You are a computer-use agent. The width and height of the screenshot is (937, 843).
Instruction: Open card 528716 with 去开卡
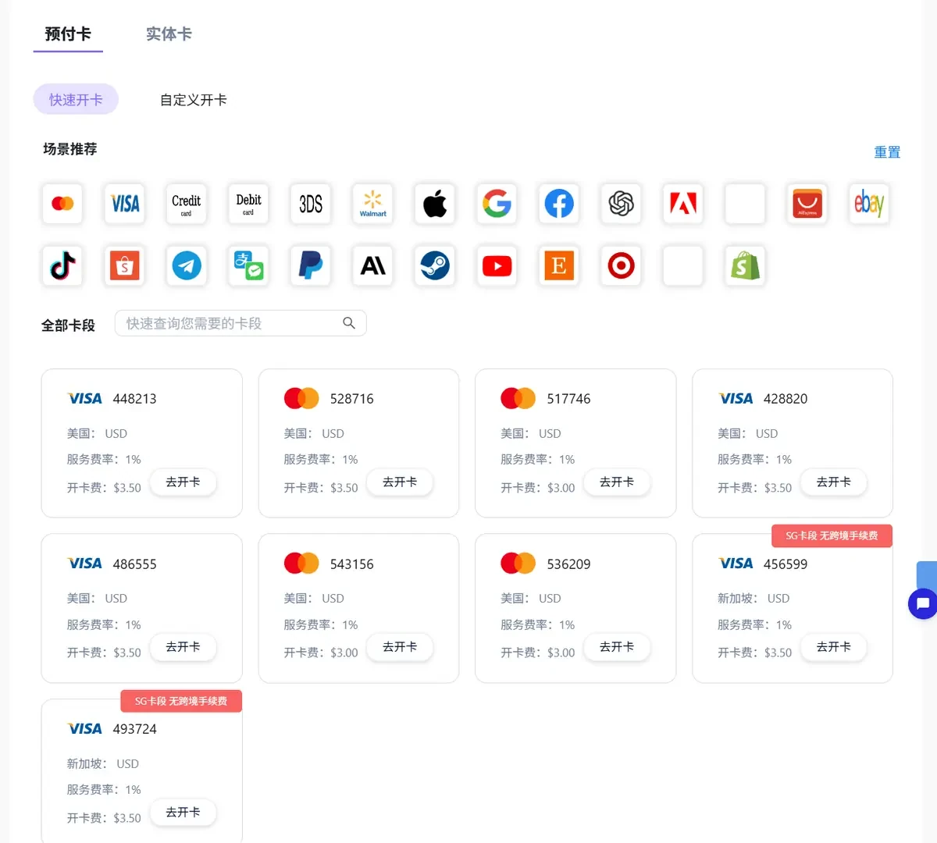[400, 482]
